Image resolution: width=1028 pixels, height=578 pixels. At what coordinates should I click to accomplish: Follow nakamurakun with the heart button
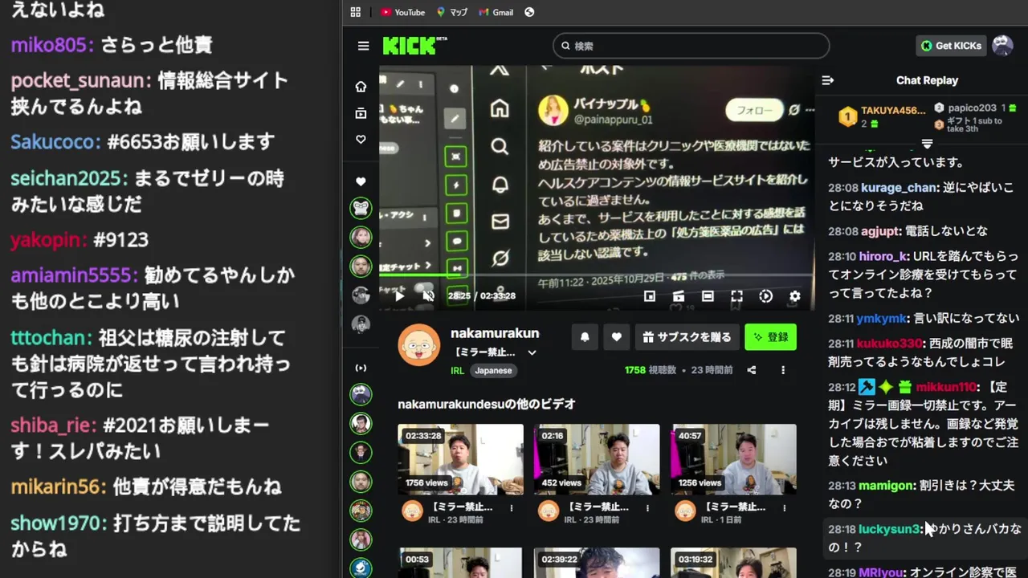click(616, 337)
